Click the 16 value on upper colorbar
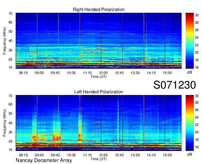 (197, 67)
